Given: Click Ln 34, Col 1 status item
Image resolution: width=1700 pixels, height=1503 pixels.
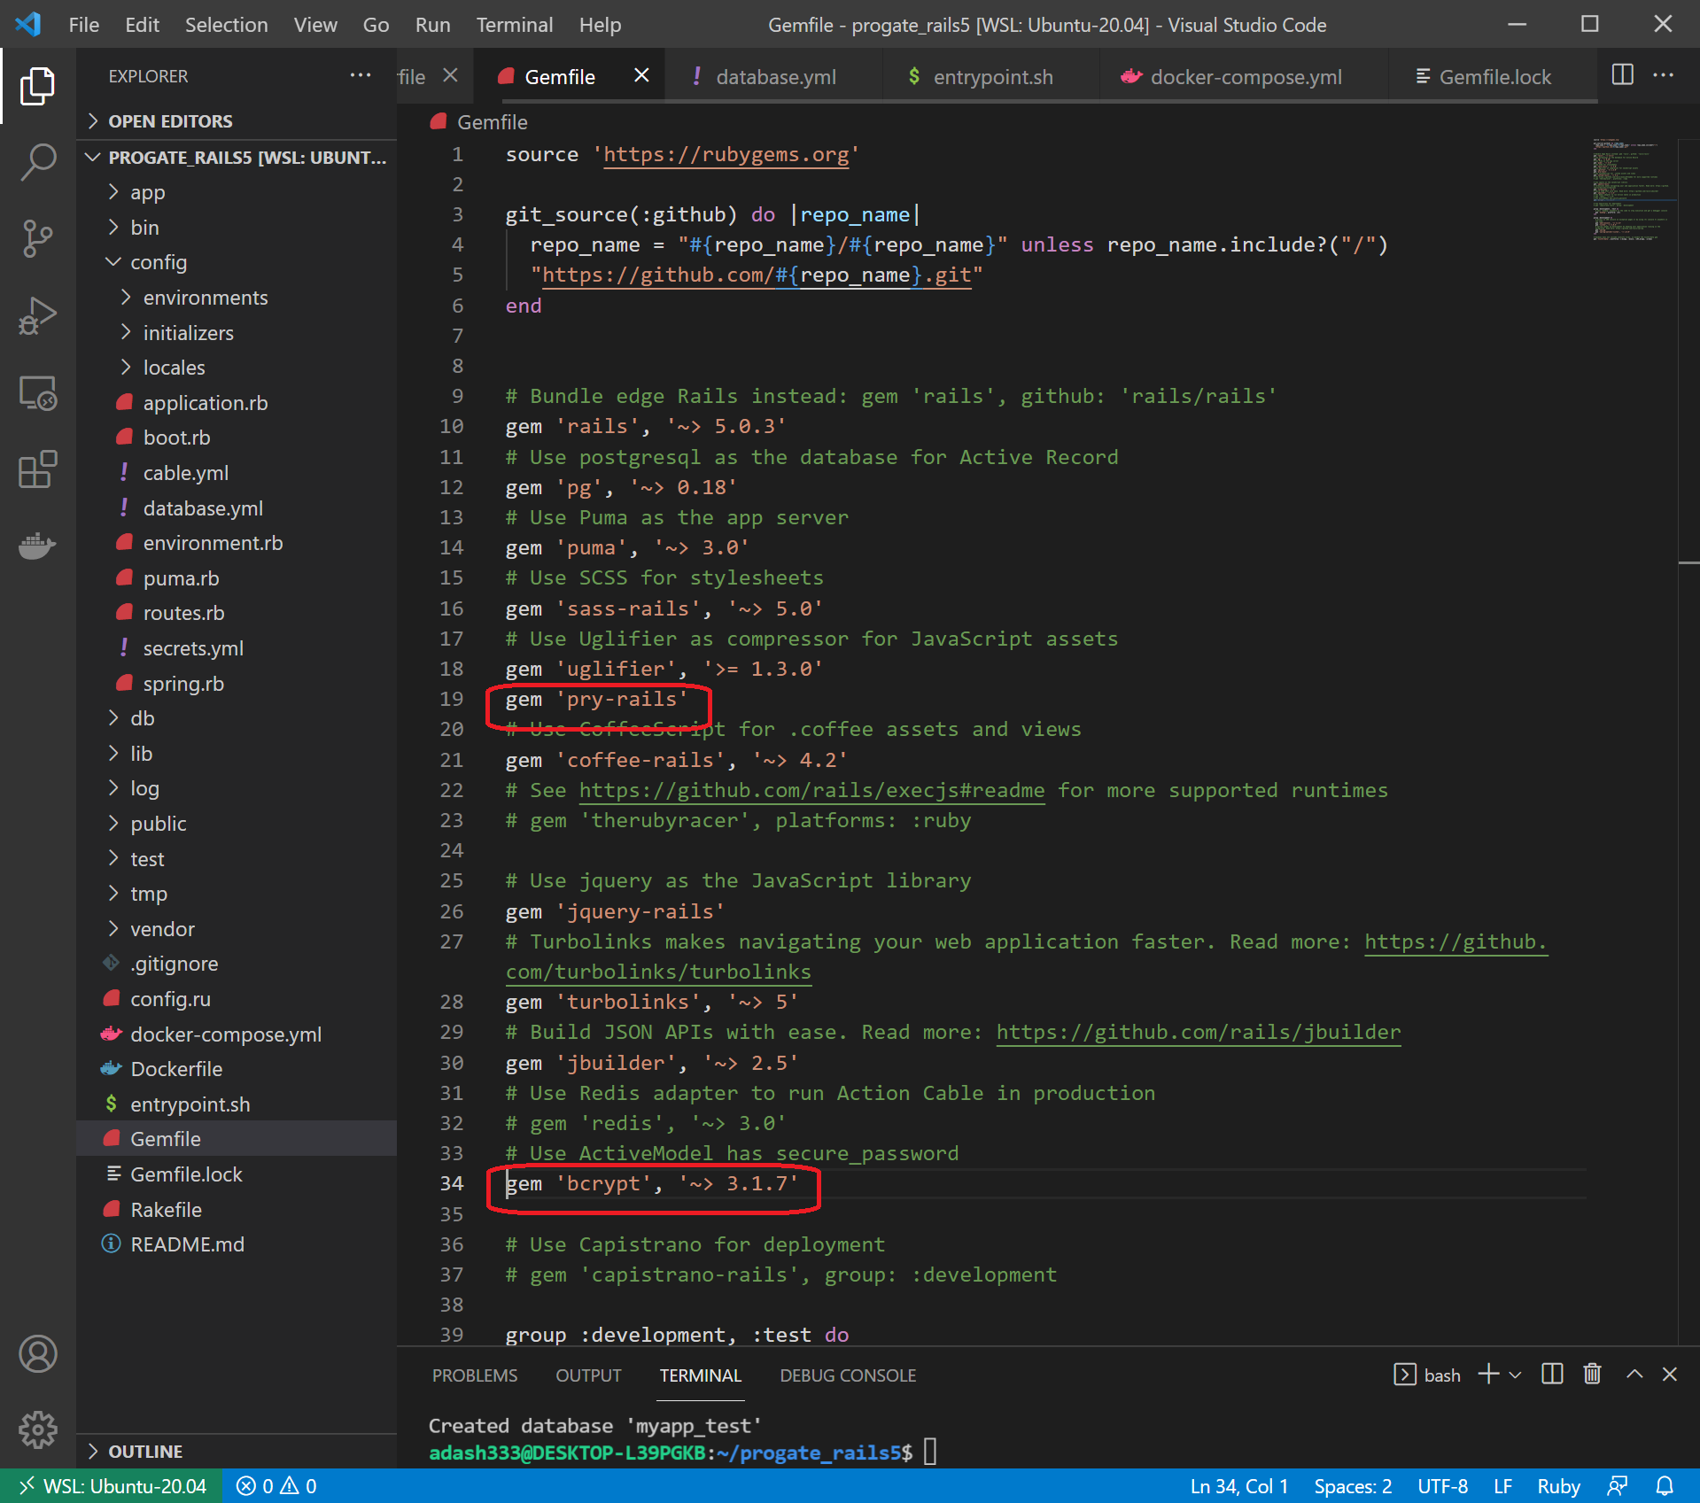Looking at the screenshot, I should click(1238, 1486).
